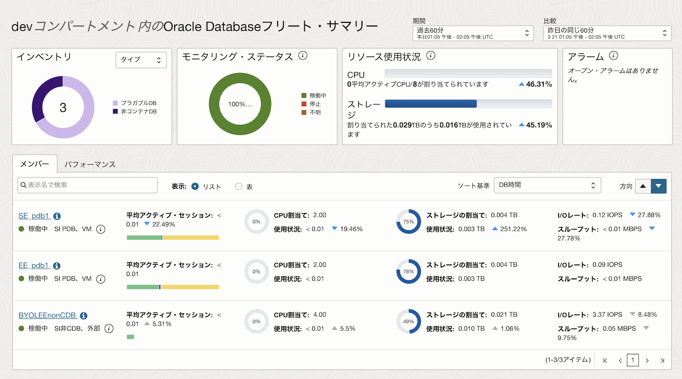Switch to the パフォーマンス tab

point(90,164)
